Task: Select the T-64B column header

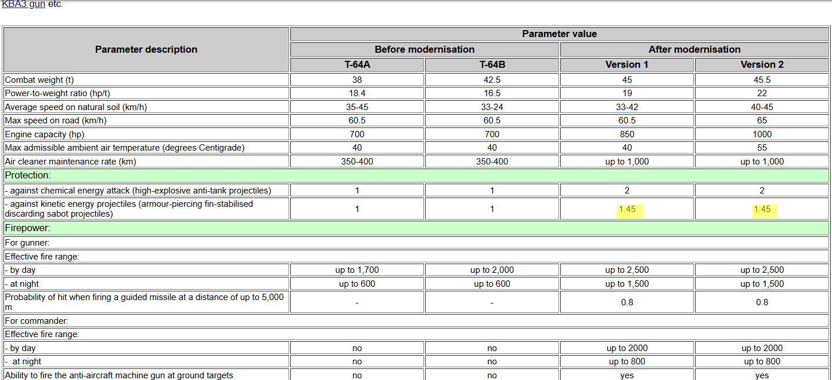Action: point(492,65)
